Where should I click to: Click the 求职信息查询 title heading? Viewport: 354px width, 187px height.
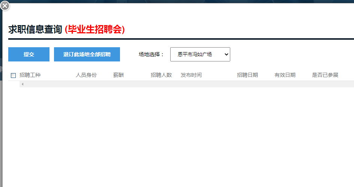(x=35, y=30)
